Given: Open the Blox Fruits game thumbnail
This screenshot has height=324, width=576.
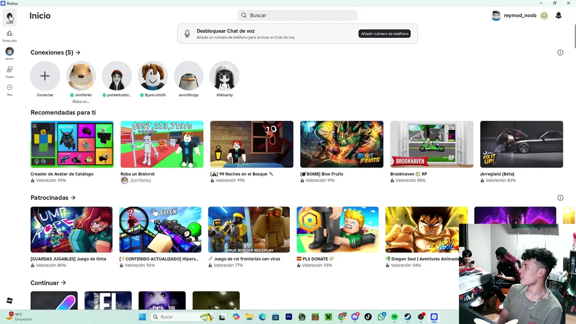Looking at the screenshot, I should [342, 144].
